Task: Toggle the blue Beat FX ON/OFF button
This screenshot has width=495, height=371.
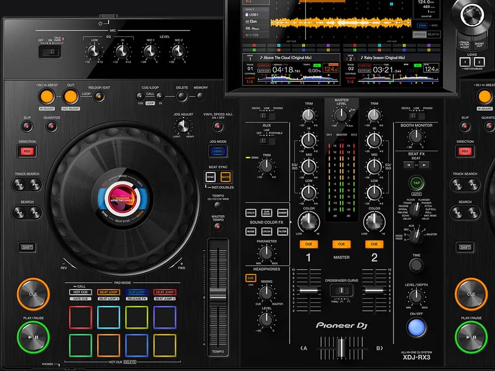Action: click(416, 327)
